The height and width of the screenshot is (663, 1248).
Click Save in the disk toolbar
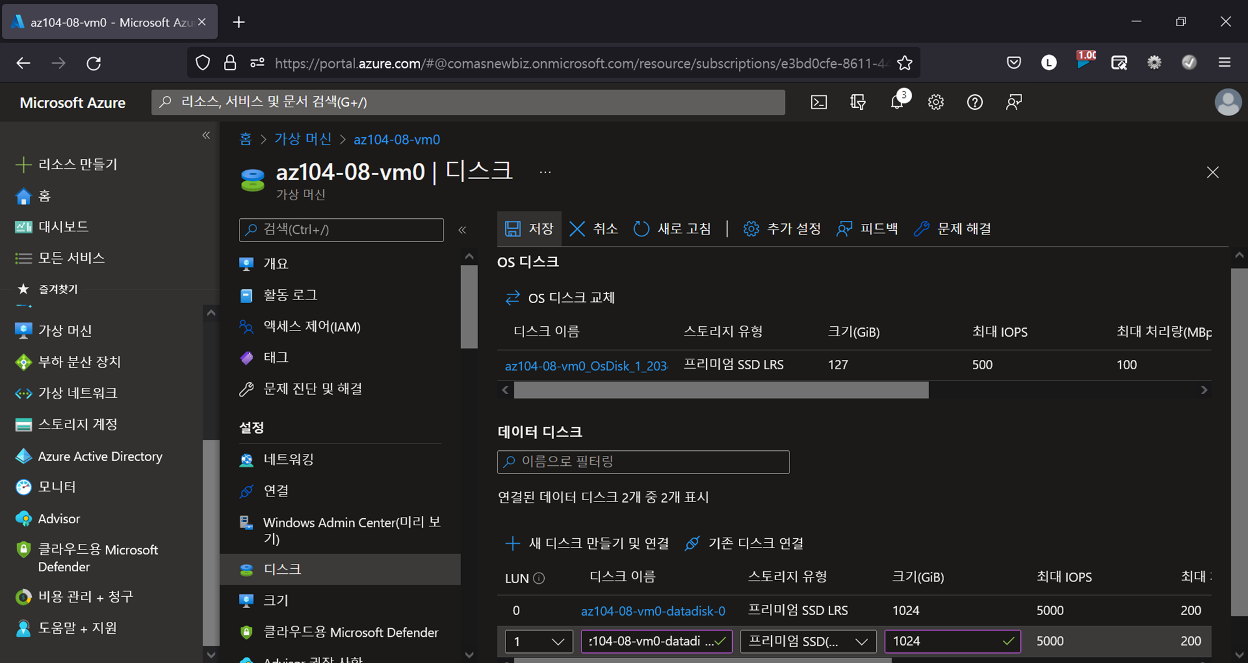tap(529, 229)
